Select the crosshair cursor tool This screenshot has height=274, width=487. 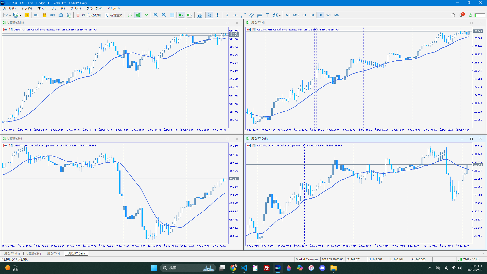(x=217, y=15)
